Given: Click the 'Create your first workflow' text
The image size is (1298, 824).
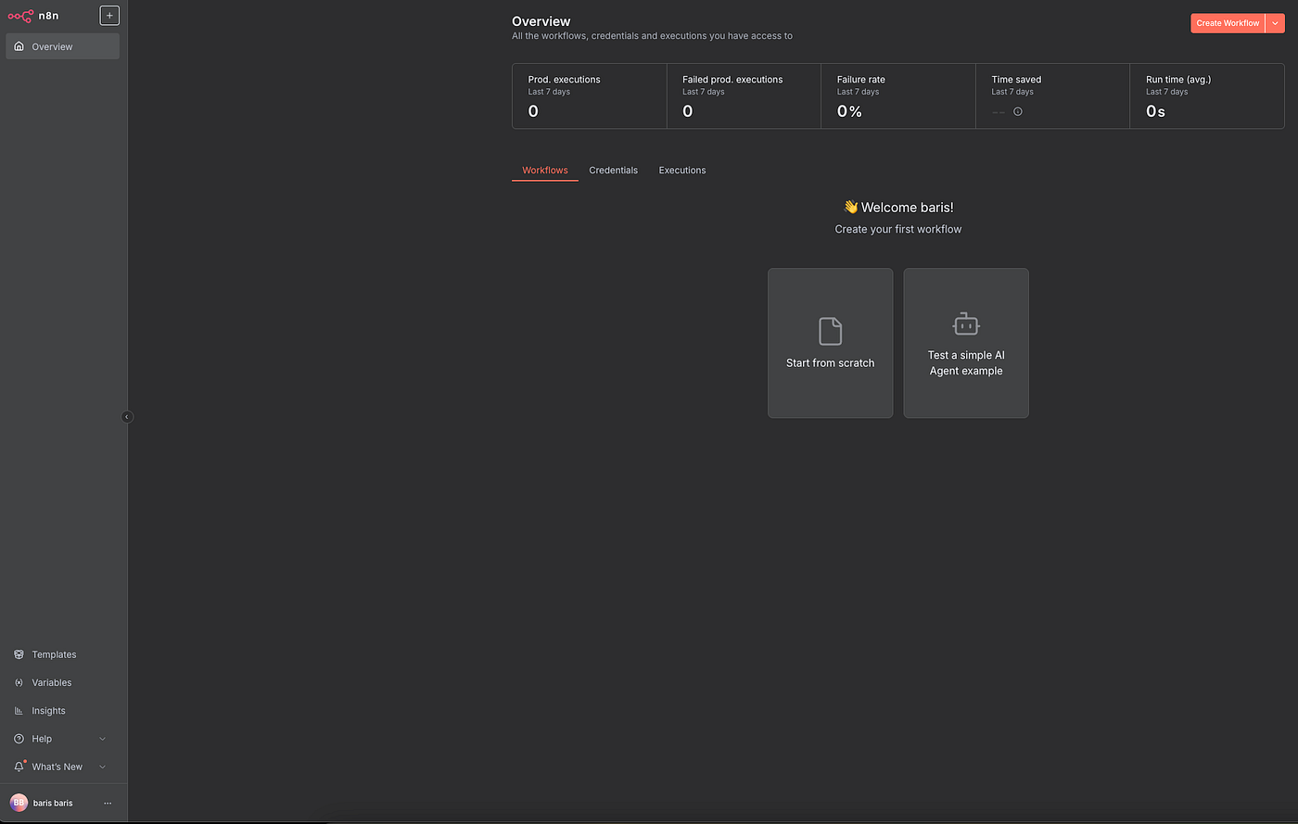Looking at the screenshot, I should tap(898, 229).
